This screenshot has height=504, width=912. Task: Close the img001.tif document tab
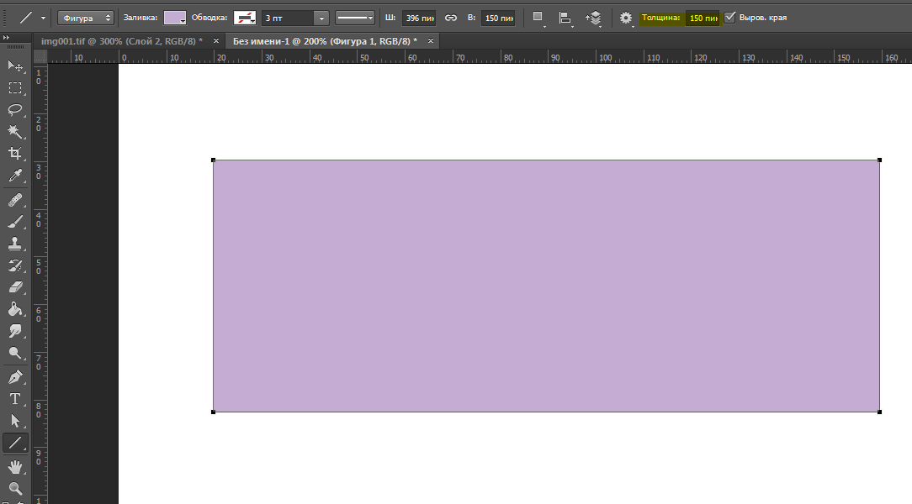click(215, 41)
